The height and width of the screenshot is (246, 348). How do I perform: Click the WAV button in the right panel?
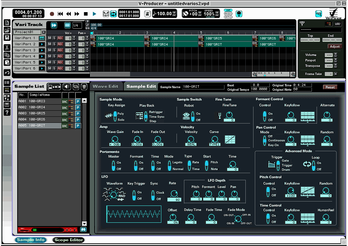click(x=338, y=24)
